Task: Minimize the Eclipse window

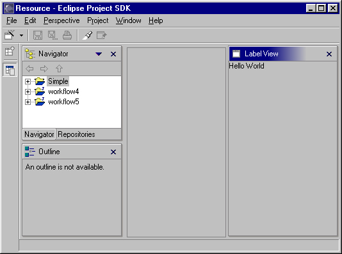Action: click(x=311, y=8)
